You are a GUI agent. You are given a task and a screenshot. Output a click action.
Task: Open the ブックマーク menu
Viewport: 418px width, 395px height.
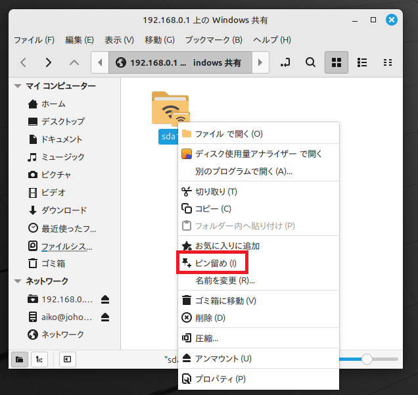[214, 40]
